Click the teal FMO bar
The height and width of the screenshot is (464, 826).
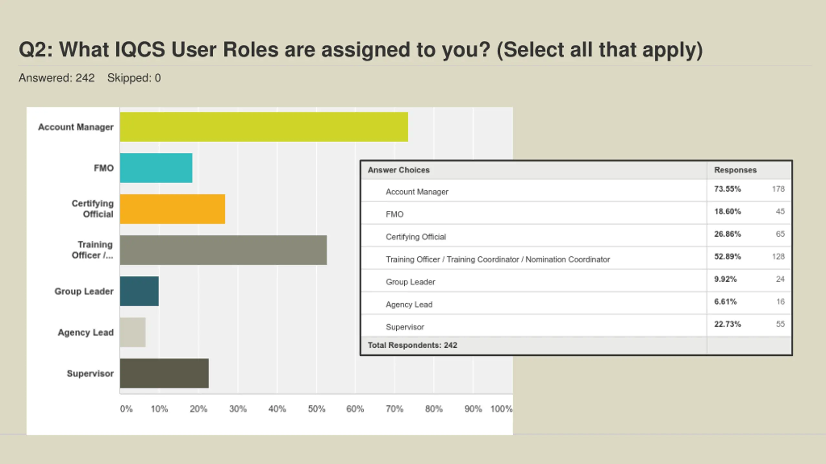click(x=156, y=168)
